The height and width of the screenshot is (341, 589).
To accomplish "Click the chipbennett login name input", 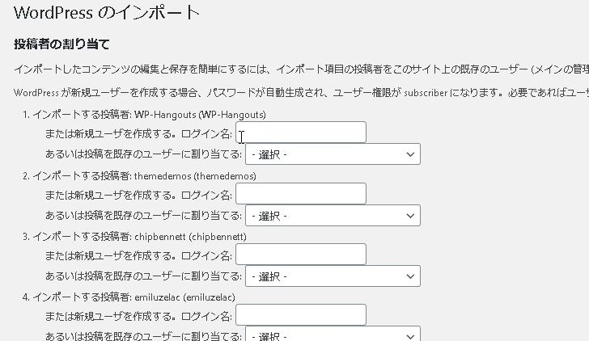I will click(301, 255).
